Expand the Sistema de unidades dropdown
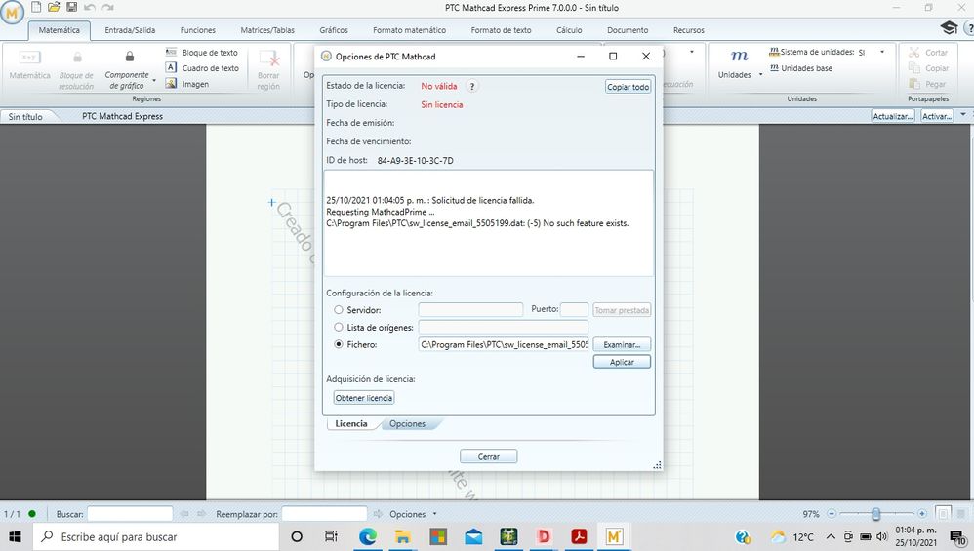 click(x=882, y=53)
